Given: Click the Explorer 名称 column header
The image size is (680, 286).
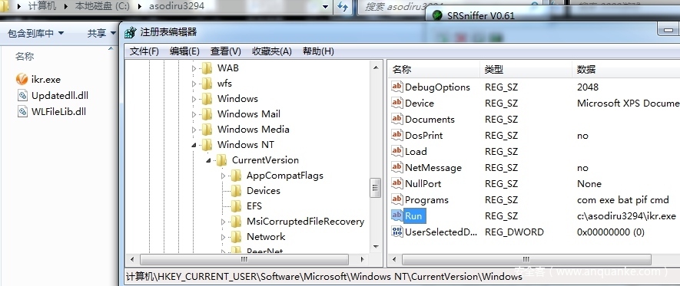Looking at the screenshot, I should 25,56.
